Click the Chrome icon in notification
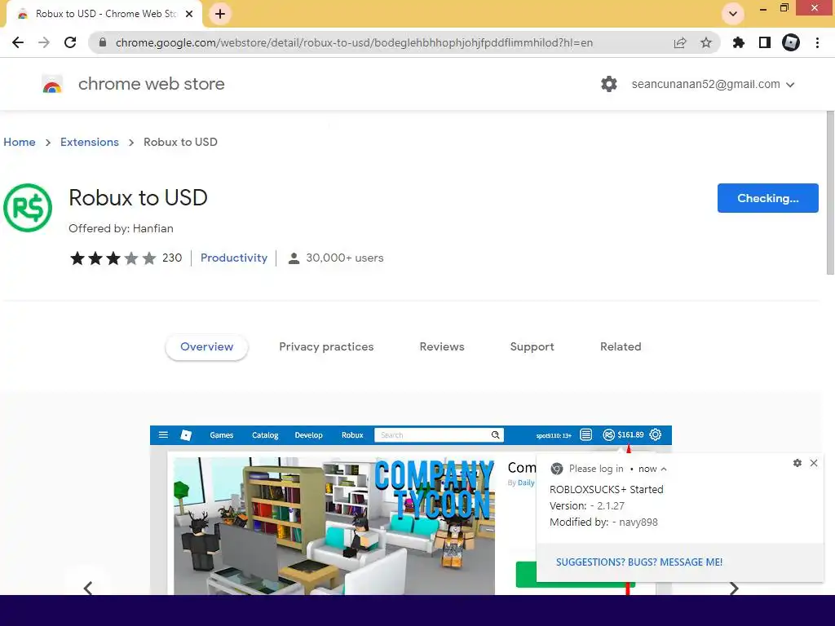 [556, 469]
